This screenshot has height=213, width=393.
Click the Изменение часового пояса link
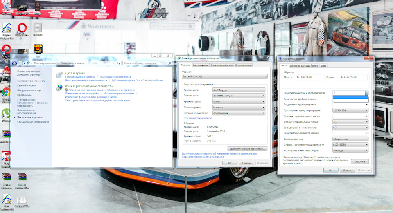[x=115, y=77]
